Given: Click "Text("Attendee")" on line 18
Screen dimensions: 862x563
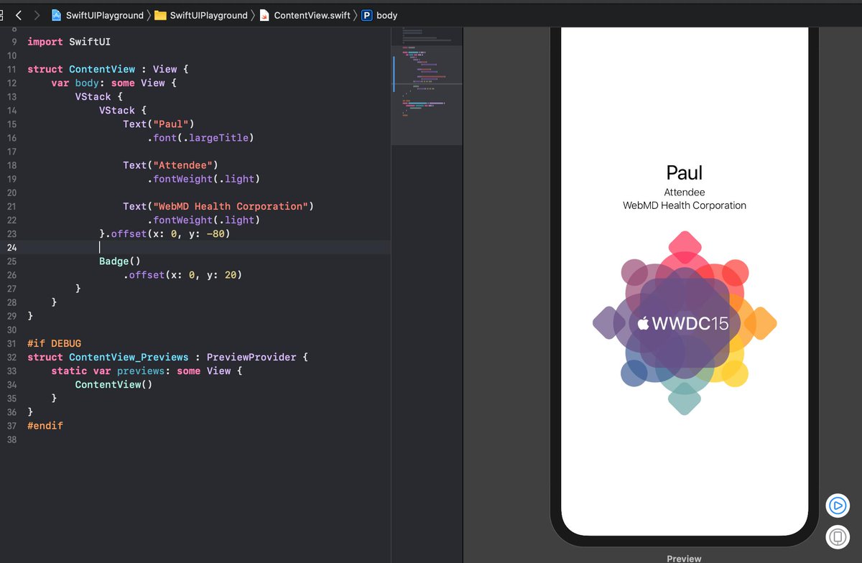Looking at the screenshot, I should (x=170, y=165).
